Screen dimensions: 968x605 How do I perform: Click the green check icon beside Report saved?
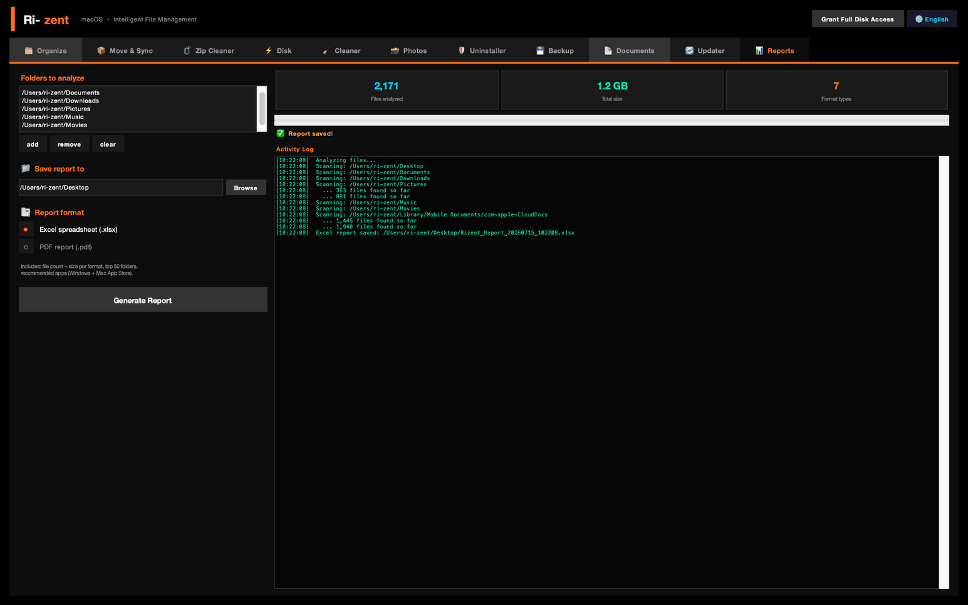[281, 133]
